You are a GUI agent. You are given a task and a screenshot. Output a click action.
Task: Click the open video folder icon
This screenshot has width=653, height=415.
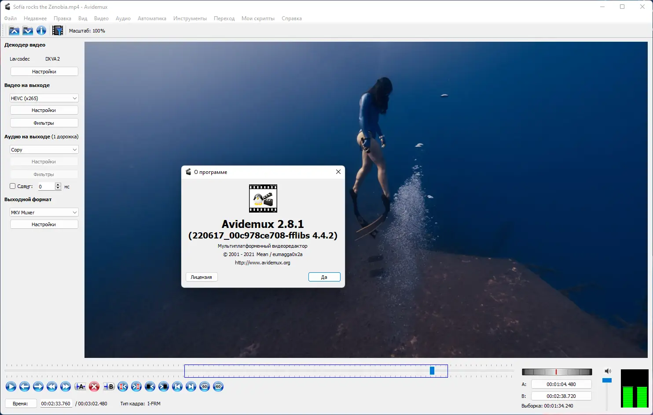click(14, 31)
